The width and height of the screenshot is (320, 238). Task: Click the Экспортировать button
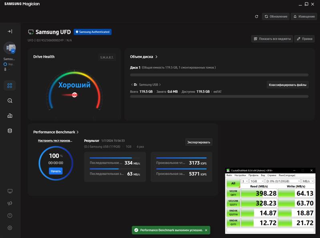pos(199,142)
